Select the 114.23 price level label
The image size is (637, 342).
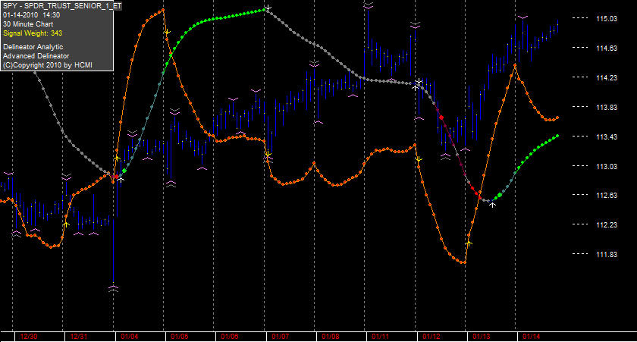(607, 78)
